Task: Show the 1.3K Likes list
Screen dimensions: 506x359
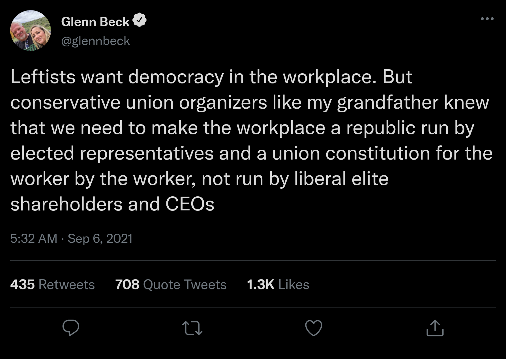Action: (x=278, y=284)
